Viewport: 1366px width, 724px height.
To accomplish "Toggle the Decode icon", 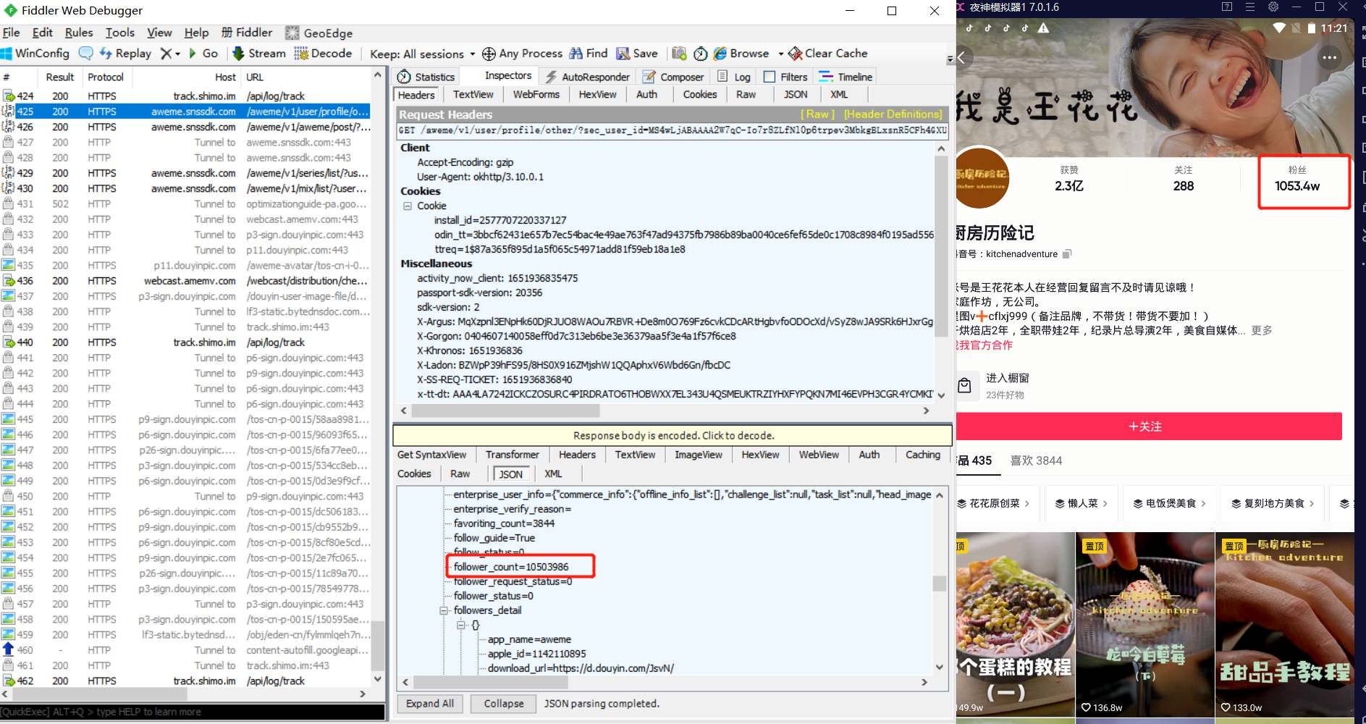I will point(301,54).
